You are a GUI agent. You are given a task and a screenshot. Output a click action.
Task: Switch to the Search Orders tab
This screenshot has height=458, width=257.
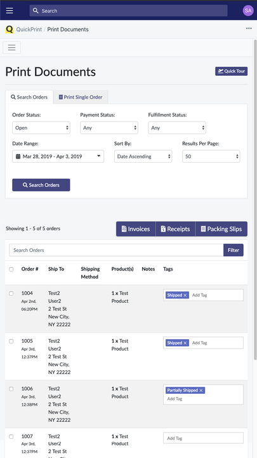(x=29, y=97)
